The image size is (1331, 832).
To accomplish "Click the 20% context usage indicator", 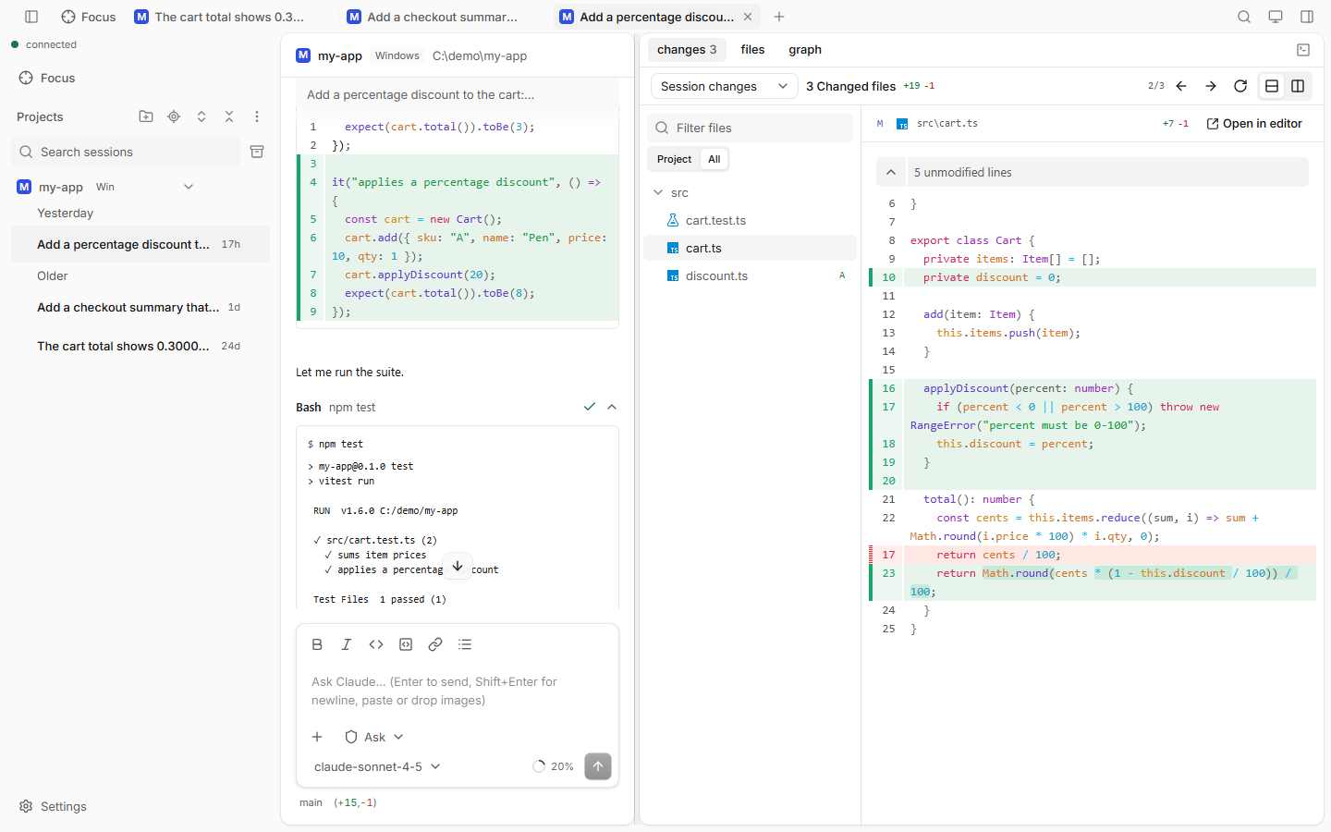I will tap(553, 766).
